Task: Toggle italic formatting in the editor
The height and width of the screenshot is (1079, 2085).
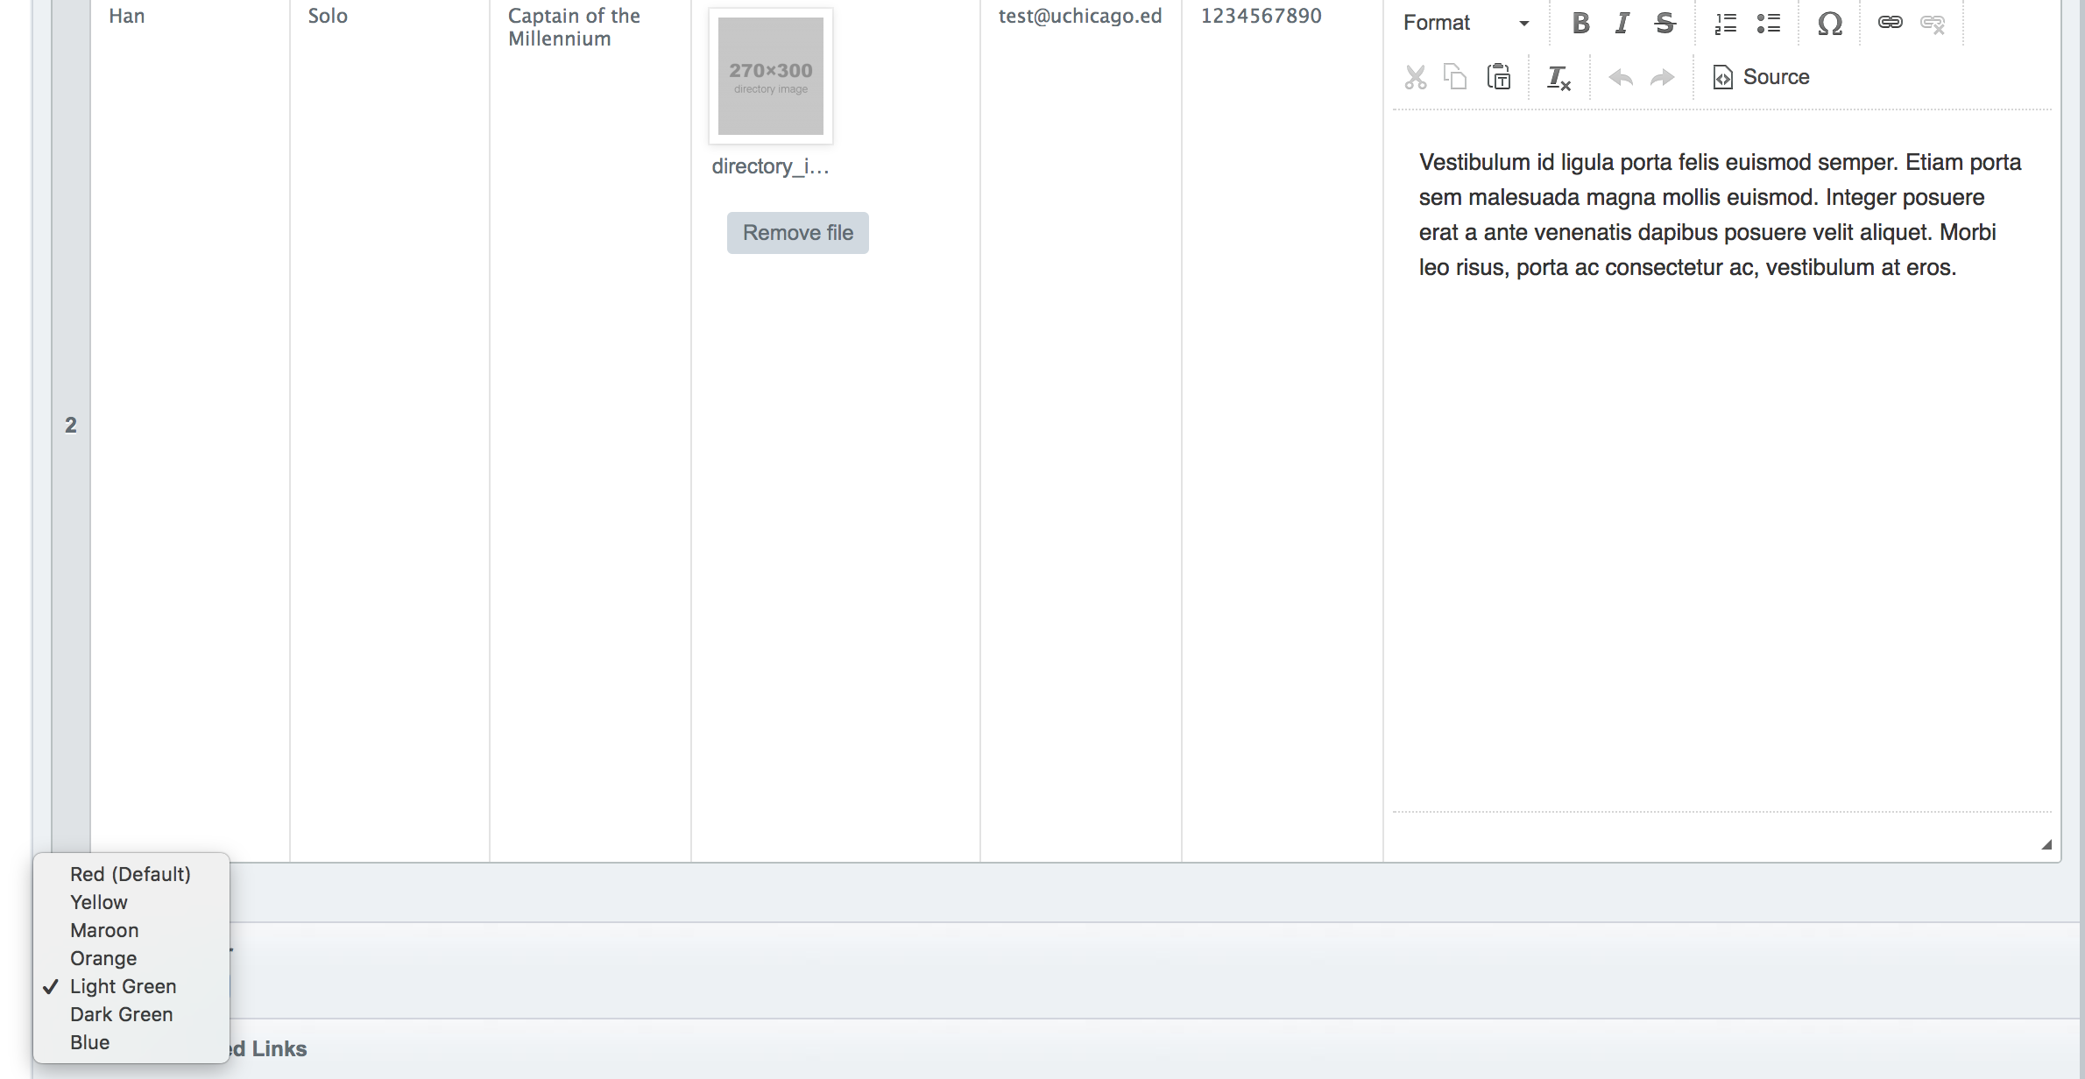Action: (1622, 24)
